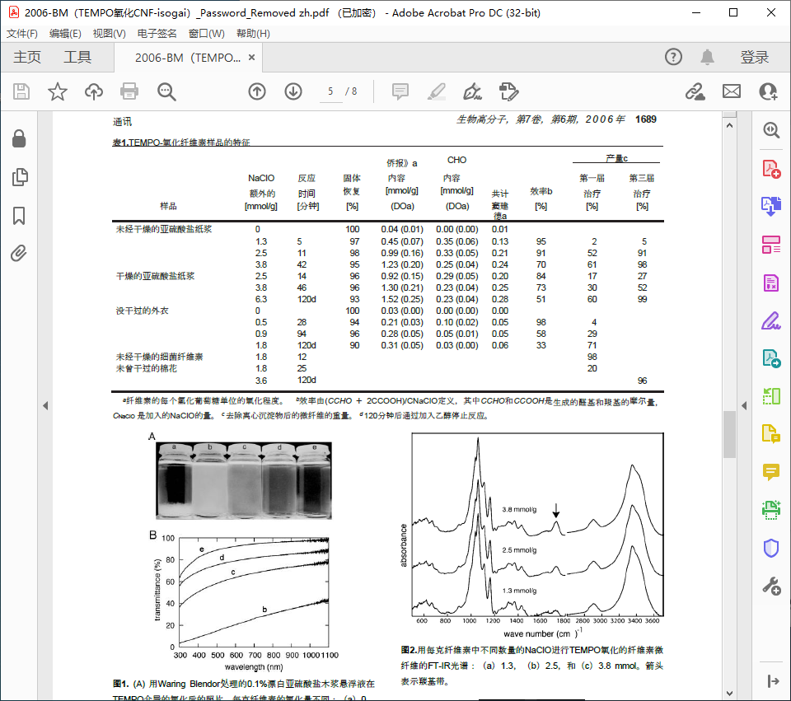Open Protect shield tool in right pane
This screenshot has height=701, width=791.
(x=771, y=548)
